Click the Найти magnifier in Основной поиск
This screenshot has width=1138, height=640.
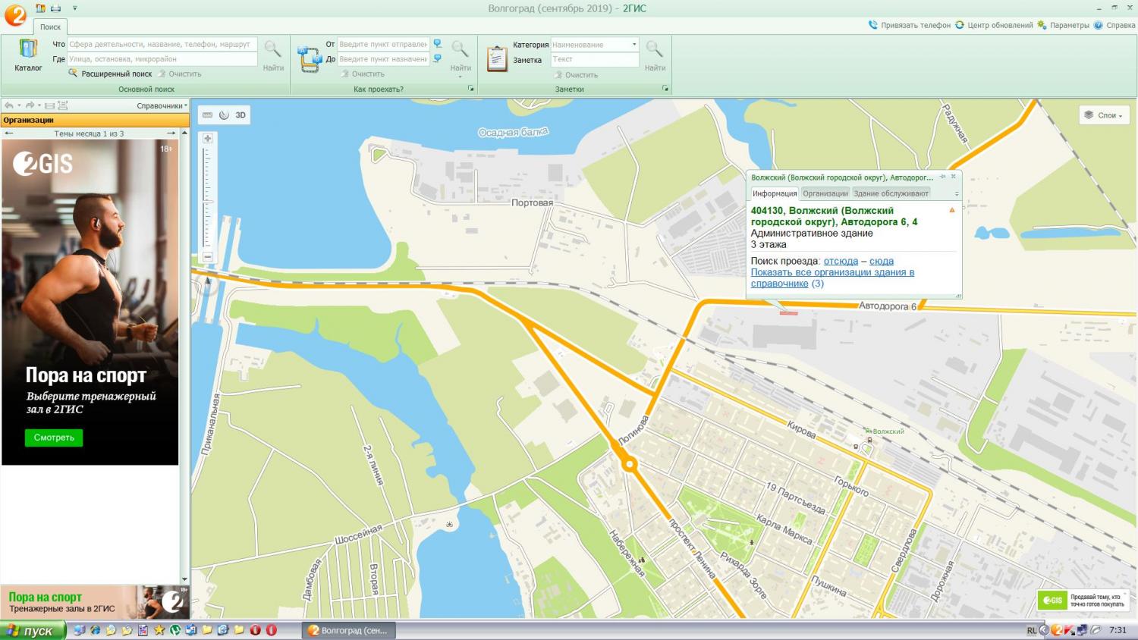tap(273, 55)
